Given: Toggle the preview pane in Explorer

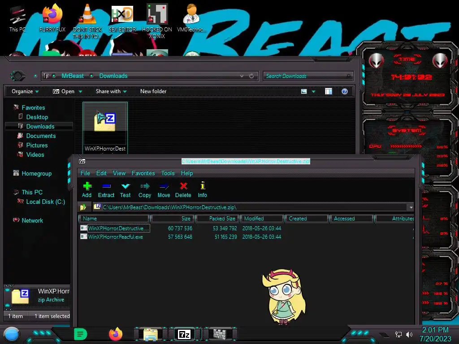Looking at the screenshot, I should 329,91.
